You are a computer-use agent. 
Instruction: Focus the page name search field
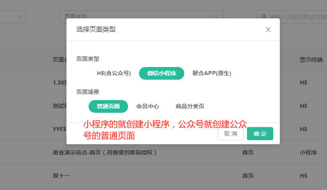coord(295,17)
